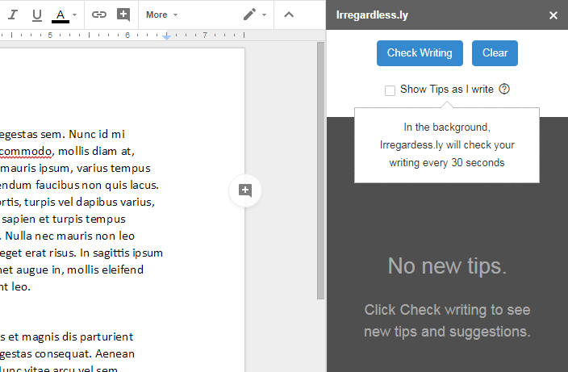
Task: Expand editing mode dropdown arrow
Action: coord(264,15)
